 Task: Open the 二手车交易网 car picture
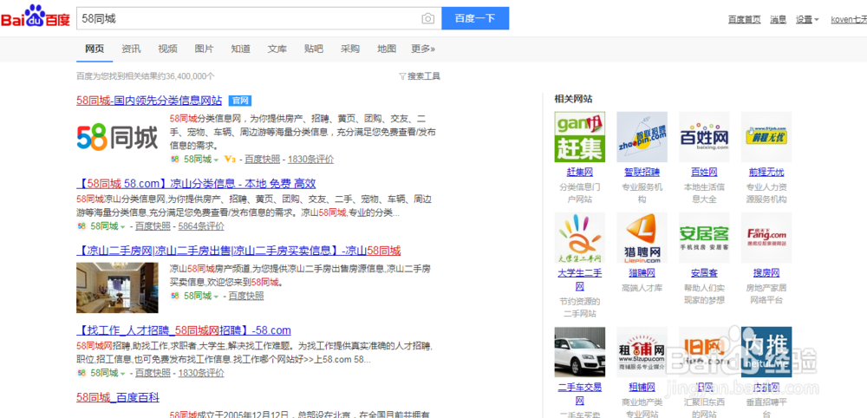coord(579,352)
